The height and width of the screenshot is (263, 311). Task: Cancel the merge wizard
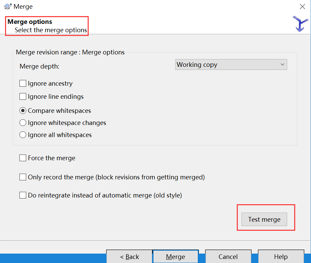[x=228, y=257]
